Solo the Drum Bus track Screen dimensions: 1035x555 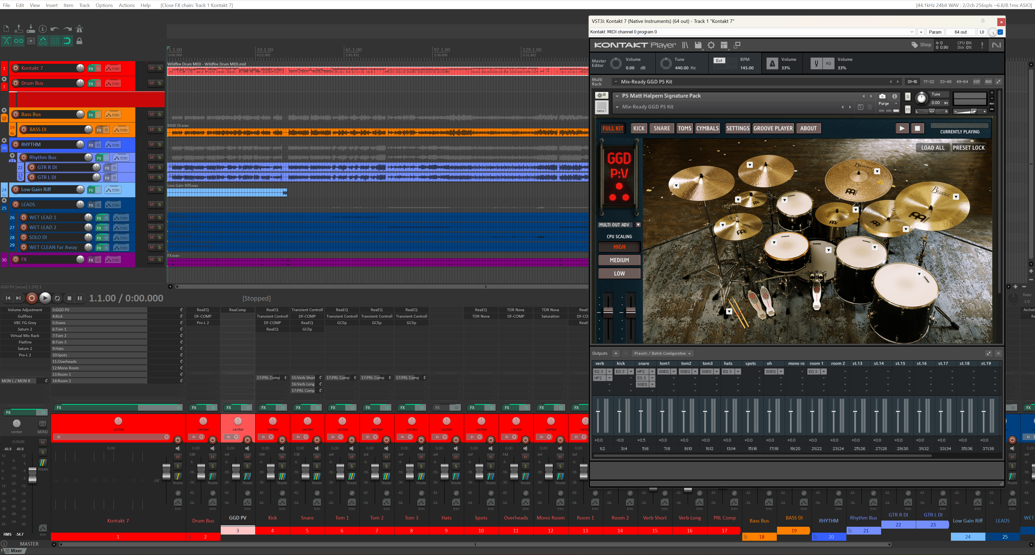point(160,83)
